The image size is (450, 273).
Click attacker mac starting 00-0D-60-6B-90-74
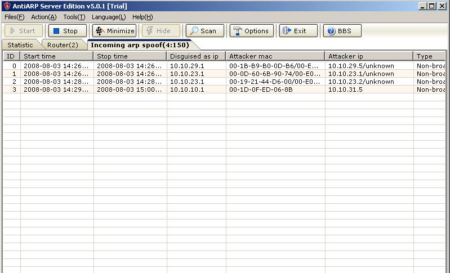pyautogui.click(x=274, y=74)
